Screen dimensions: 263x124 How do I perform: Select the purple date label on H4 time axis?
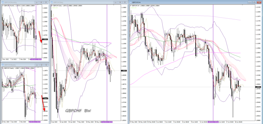click(x=213, y=122)
